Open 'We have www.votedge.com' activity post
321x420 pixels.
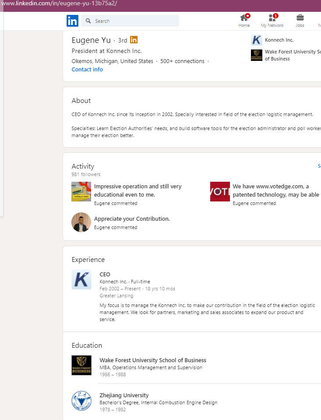coord(276,191)
